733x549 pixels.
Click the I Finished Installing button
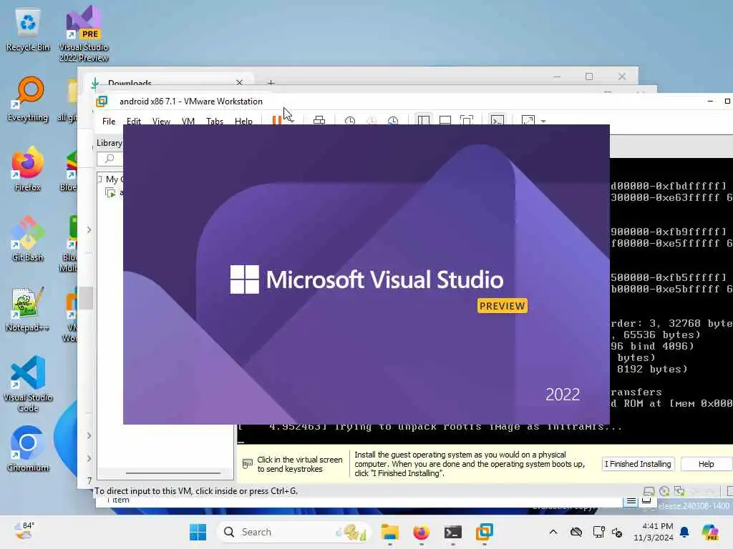pyautogui.click(x=638, y=464)
